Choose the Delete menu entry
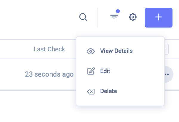The image size is (179, 122). tap(109, 91)
